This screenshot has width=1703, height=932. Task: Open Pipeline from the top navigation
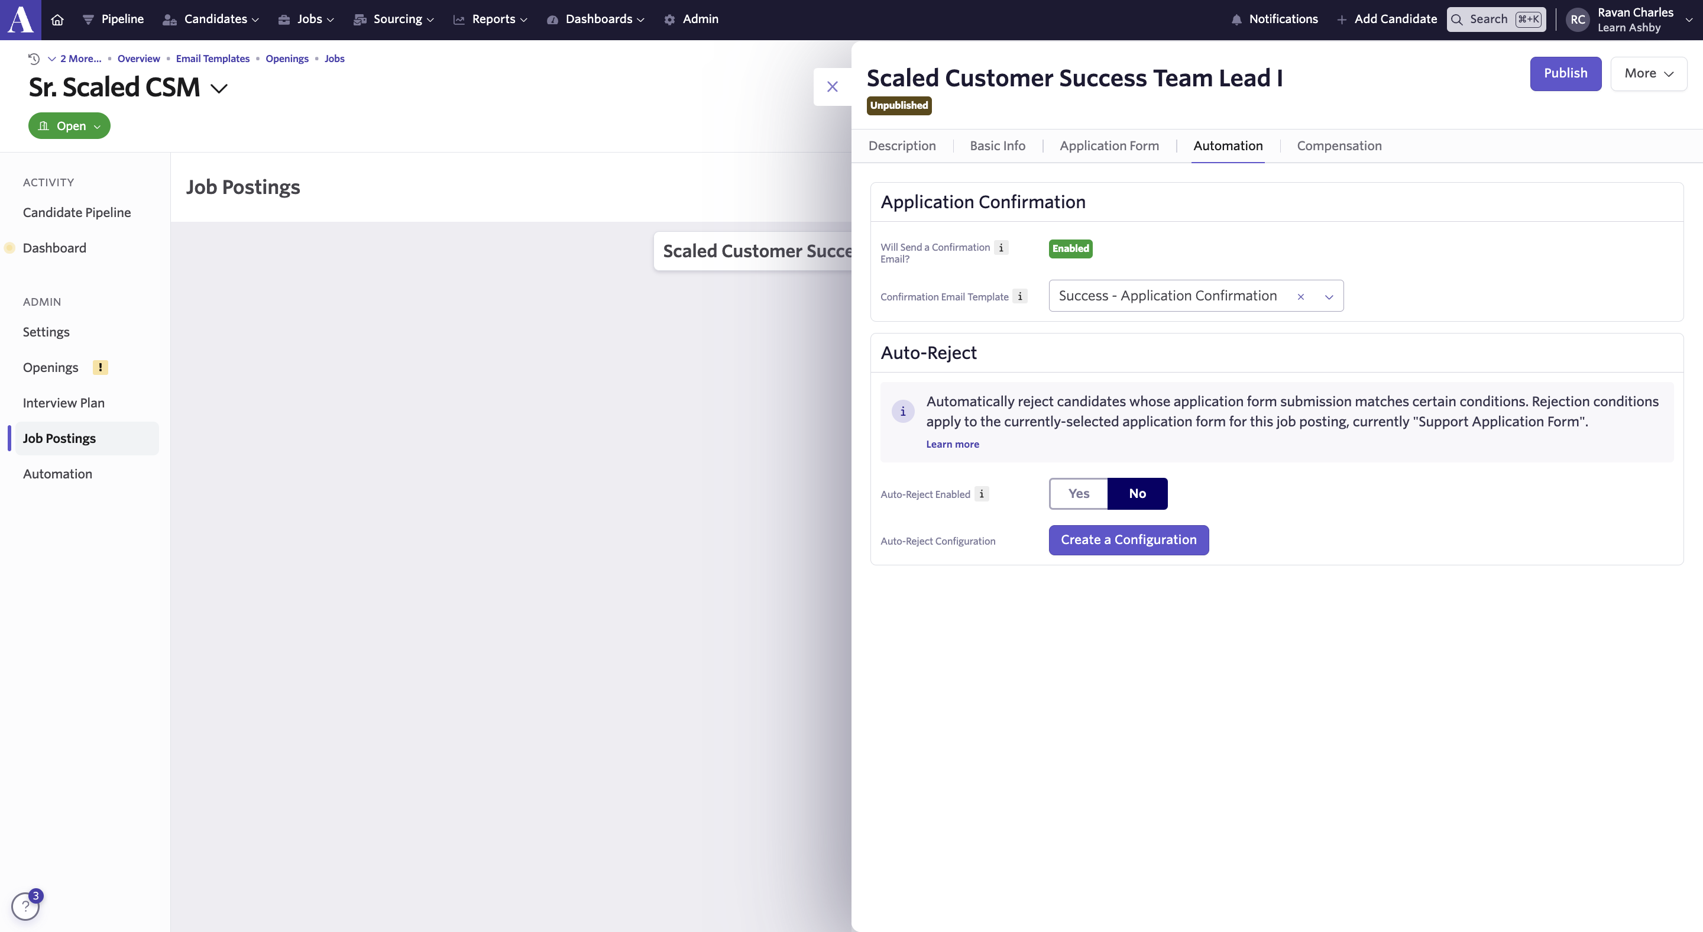[x=113, y=19]
